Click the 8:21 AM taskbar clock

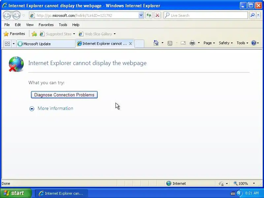pos(252,193)
